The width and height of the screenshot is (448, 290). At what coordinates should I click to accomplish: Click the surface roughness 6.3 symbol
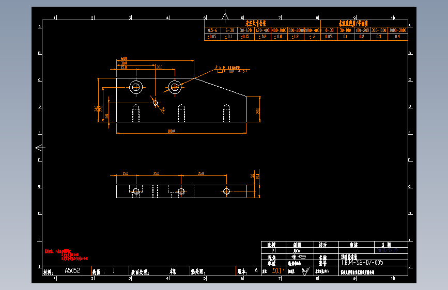point(306,271)
